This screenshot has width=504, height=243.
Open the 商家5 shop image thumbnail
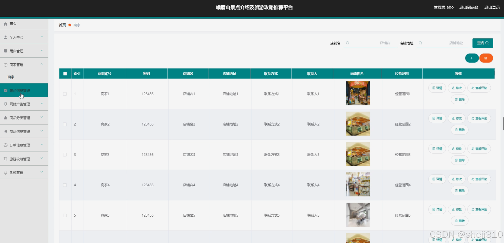358,215
